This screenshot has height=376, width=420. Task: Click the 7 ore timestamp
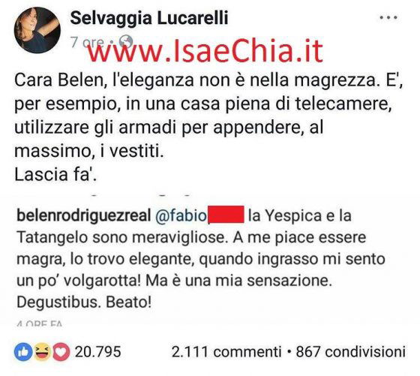(x=87, y=42)
